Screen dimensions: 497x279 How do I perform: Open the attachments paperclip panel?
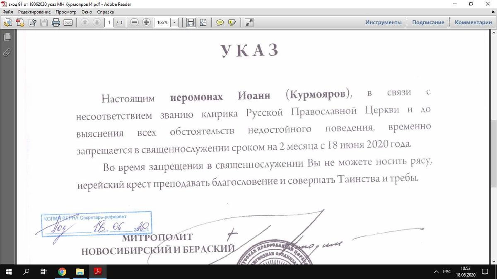(x=7, y=52)
